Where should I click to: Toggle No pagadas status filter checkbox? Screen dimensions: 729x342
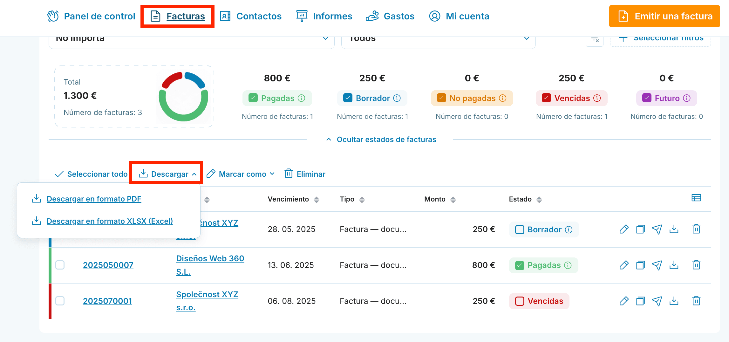click(x=441, y=98)
